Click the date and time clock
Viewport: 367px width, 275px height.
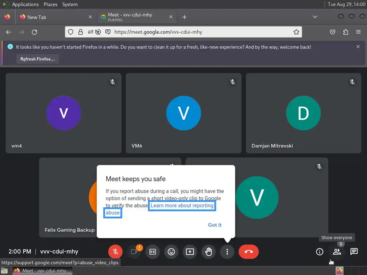point(347,4)
